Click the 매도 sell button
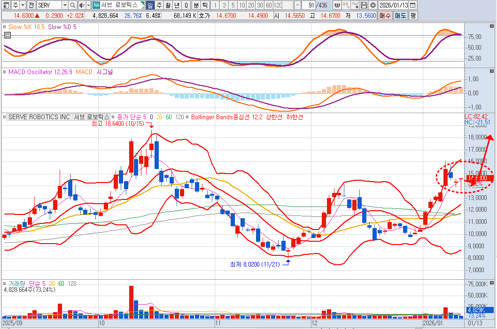The height and width of the screenshot is (329, 497). click(400, 15)
